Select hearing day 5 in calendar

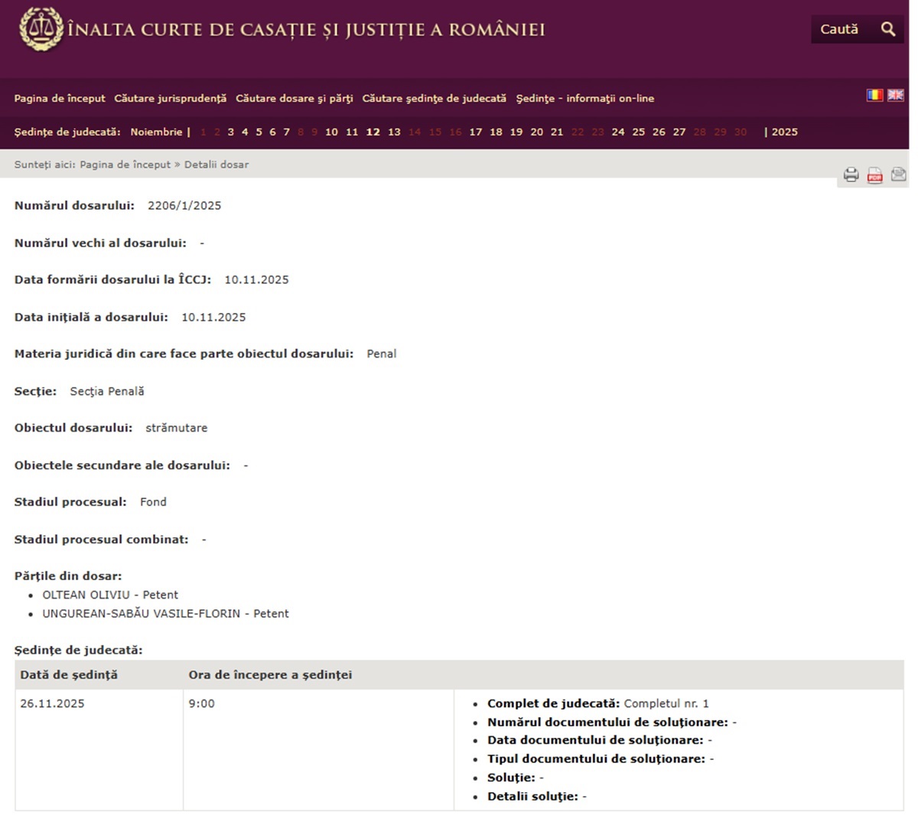point(259,132)
